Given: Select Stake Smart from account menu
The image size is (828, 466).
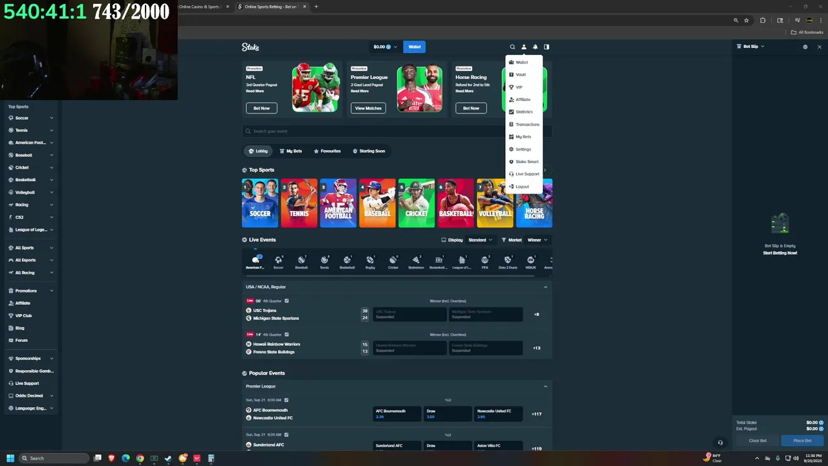Looking at the screenshot, I should click(x=524, y=162).
